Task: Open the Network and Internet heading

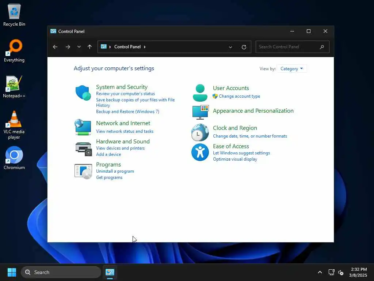Action: pyautogui.click(x=123, y=123)
